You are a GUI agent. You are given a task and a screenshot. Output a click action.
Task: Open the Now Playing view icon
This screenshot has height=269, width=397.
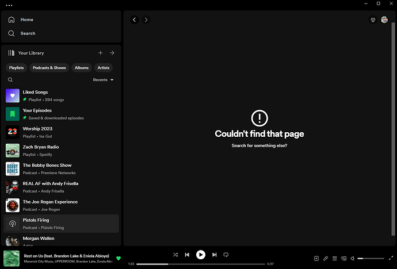pos(316,259)
